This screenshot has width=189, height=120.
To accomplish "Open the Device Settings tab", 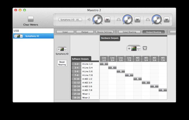I will pyautogui.click(x=105, y=32).
